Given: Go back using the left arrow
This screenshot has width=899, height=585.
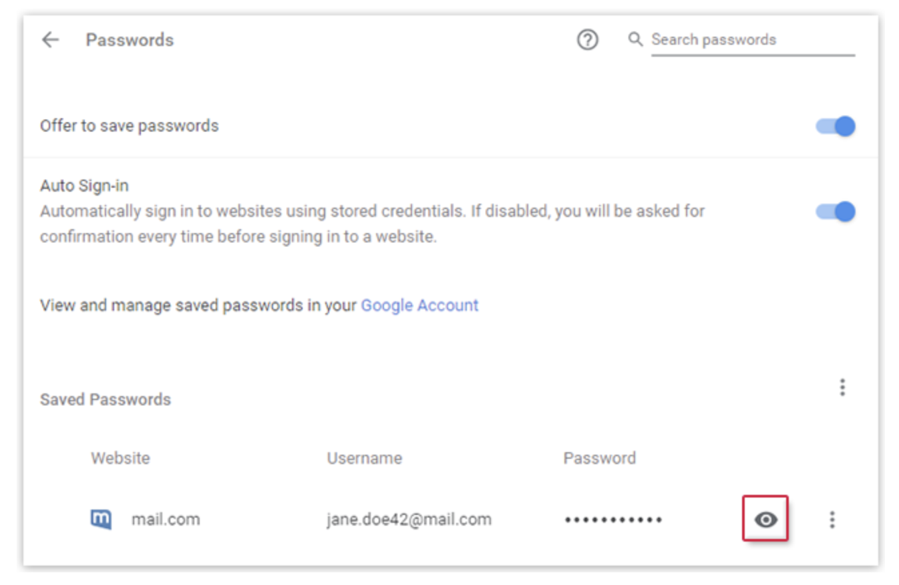Looking at the screenshot, I should [x=50, y=40].
